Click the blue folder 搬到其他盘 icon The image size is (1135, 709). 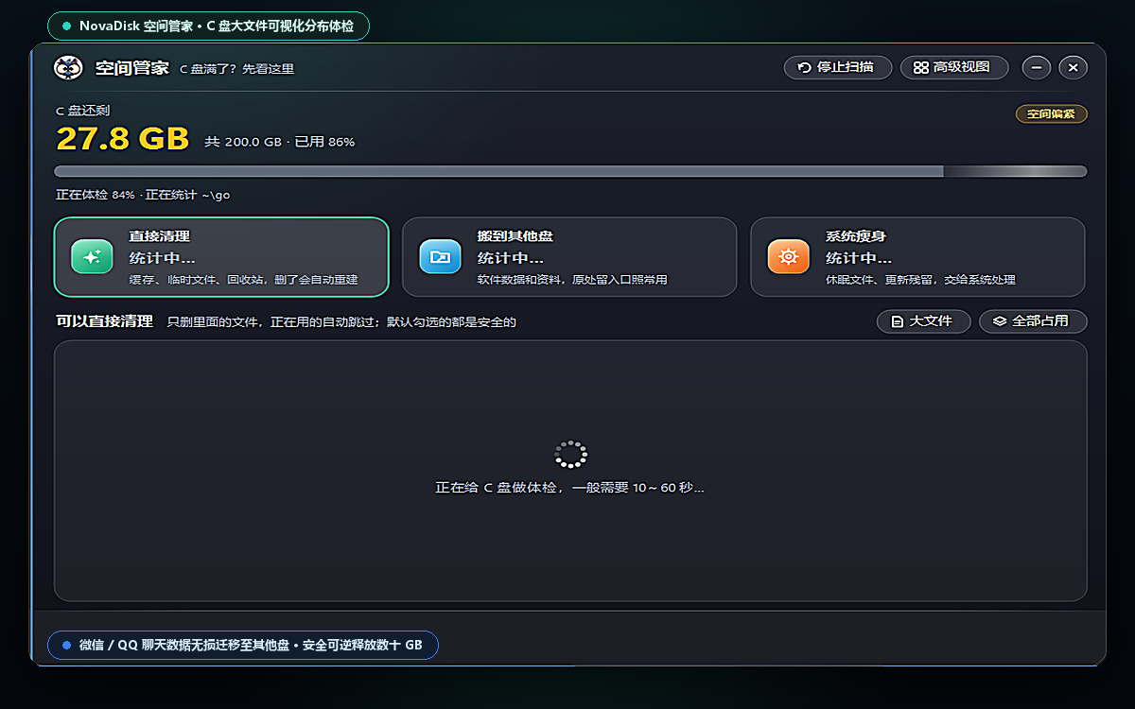[440, 256]
